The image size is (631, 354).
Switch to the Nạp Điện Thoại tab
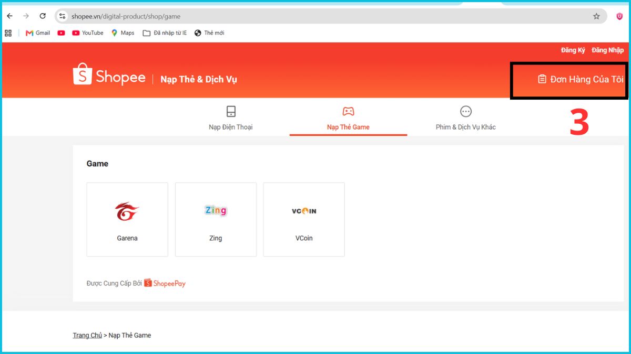[231, 118]
